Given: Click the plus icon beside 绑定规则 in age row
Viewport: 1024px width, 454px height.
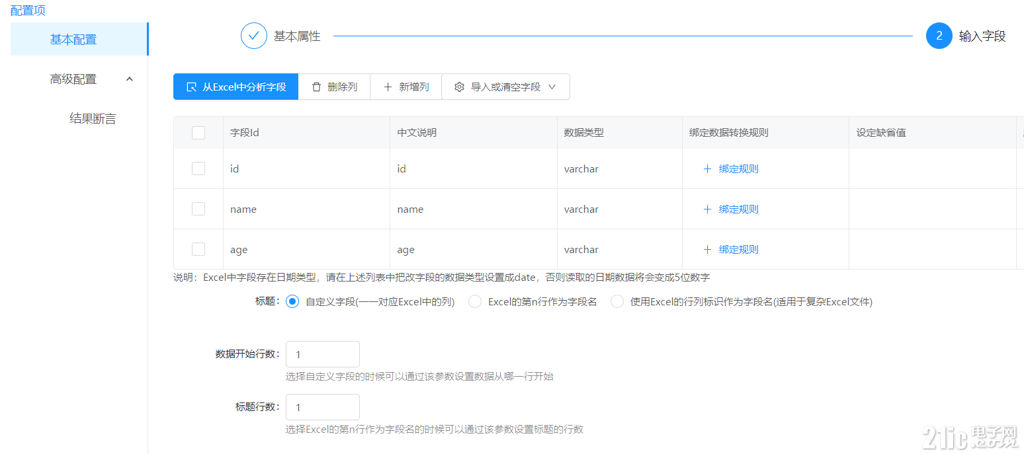Looking at the screenshot, I should coord(707,249).
